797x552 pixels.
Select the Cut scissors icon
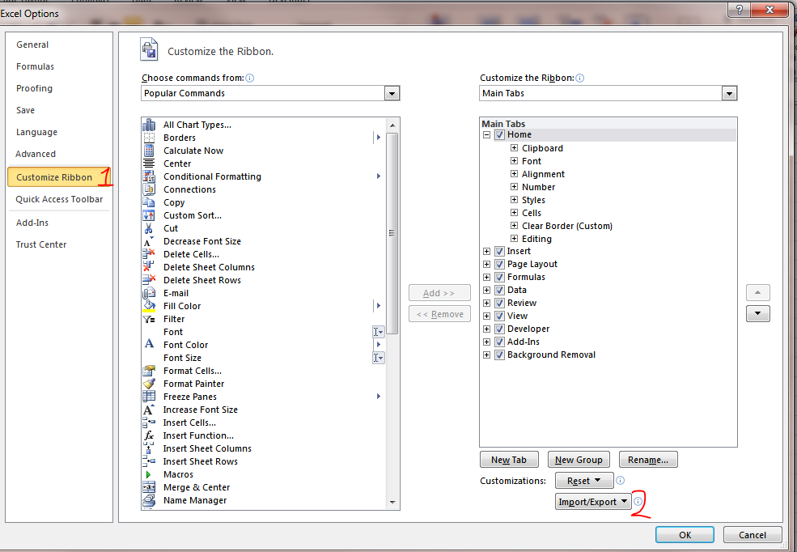click(148, 228)
